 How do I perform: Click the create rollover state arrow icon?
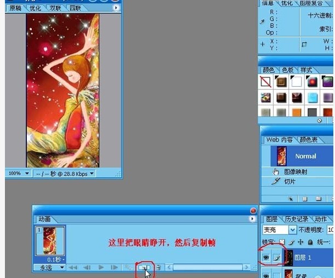(291, 199)
